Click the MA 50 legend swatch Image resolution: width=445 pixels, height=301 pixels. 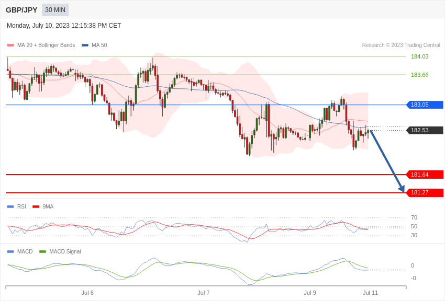[x=85, y=45]
